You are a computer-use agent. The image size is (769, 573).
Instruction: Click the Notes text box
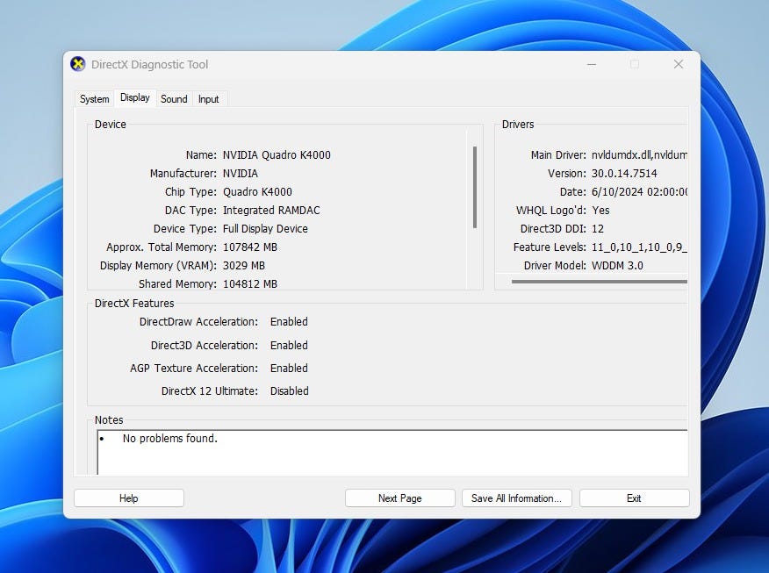[x=392, y=452]
